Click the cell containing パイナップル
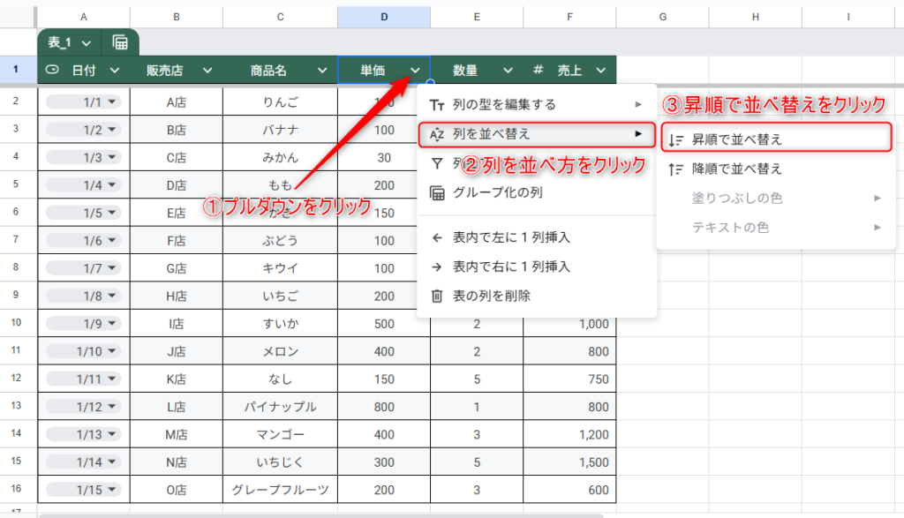 point(280,407)
